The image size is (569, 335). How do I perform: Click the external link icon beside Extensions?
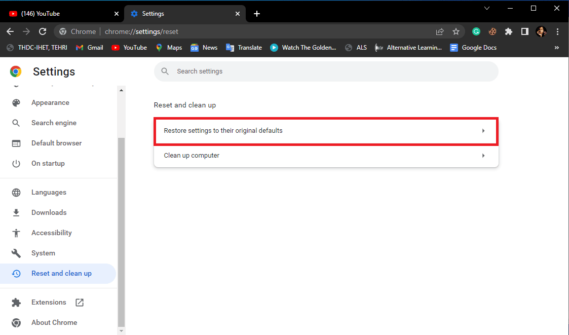click(x=80, y=303)
